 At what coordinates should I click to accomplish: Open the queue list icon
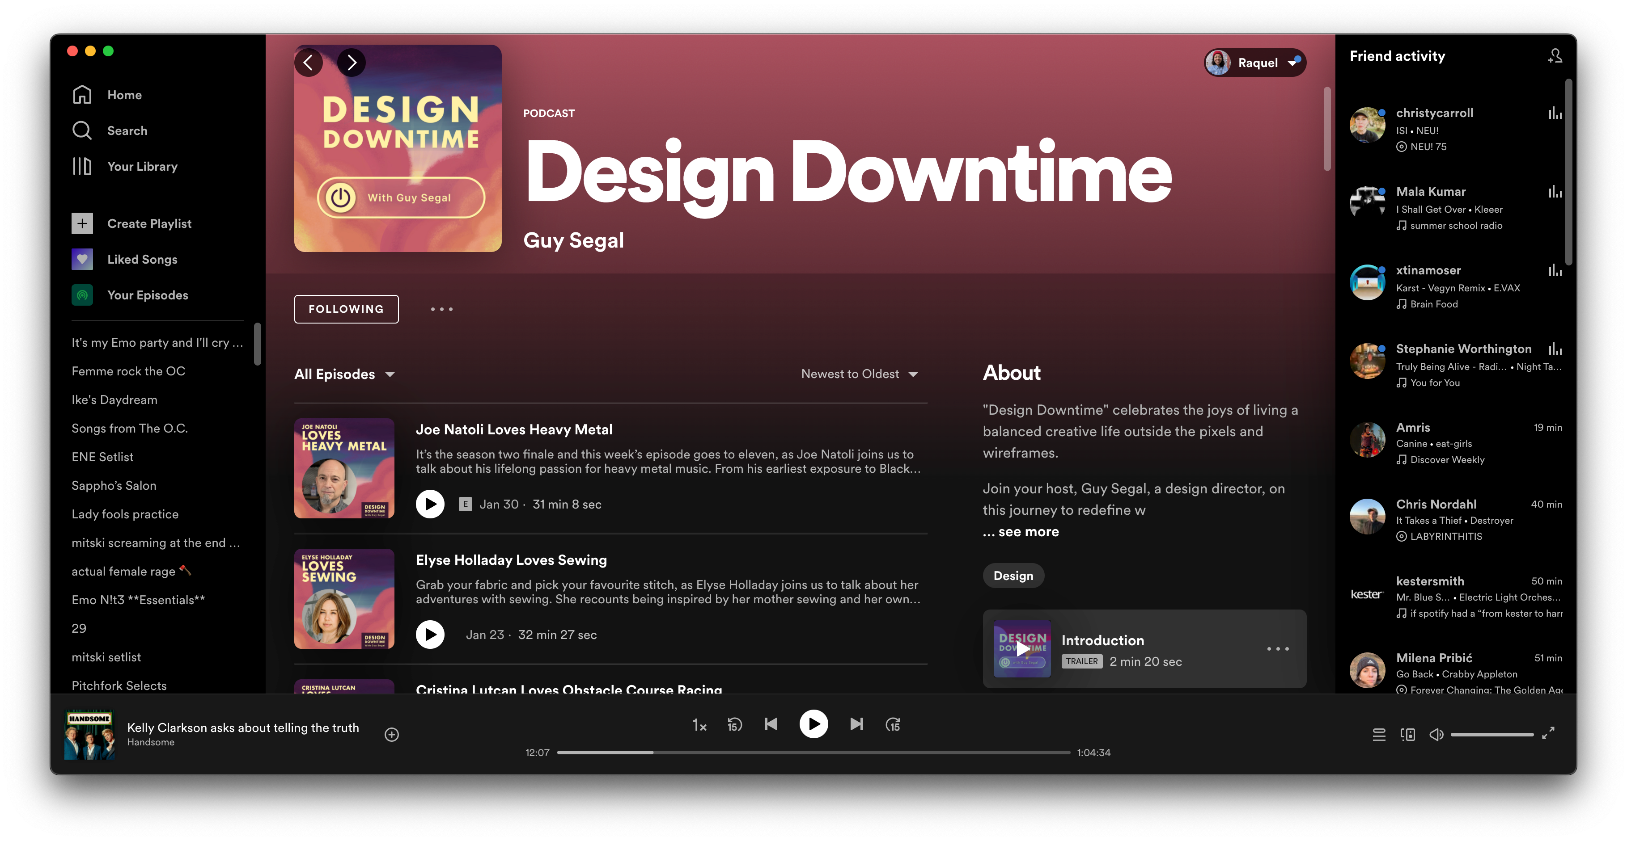click(x=1379, y=734)
